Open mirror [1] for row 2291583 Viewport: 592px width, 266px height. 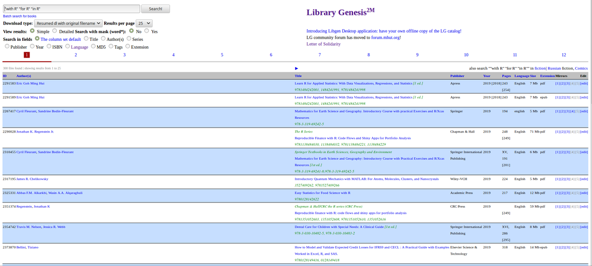[557, 84]
